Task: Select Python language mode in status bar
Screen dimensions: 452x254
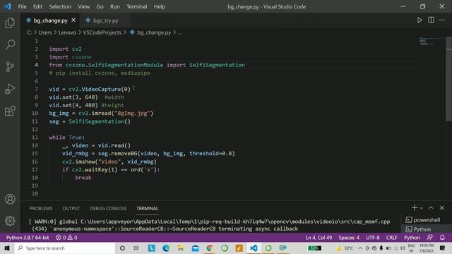Action: click(412, 238)
